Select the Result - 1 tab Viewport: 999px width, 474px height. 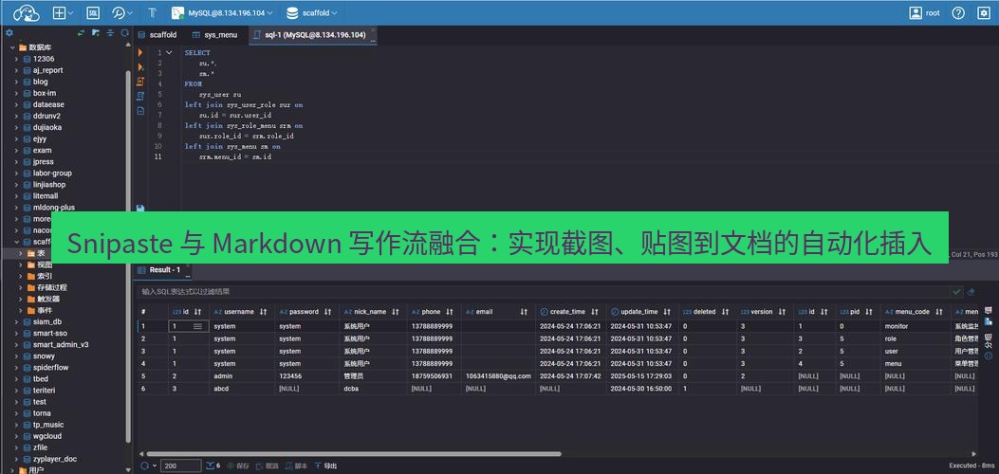164,270
